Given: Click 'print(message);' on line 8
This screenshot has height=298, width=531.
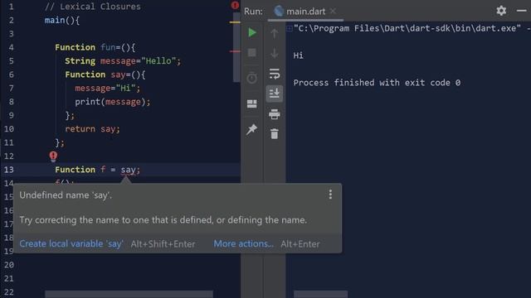Looking at the screenshot, I should pos(113,102).
